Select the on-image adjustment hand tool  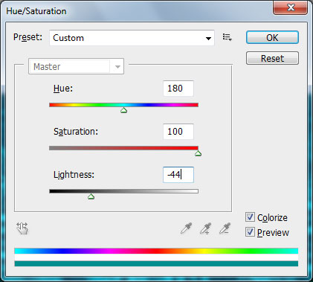click(x=22, y=228)
